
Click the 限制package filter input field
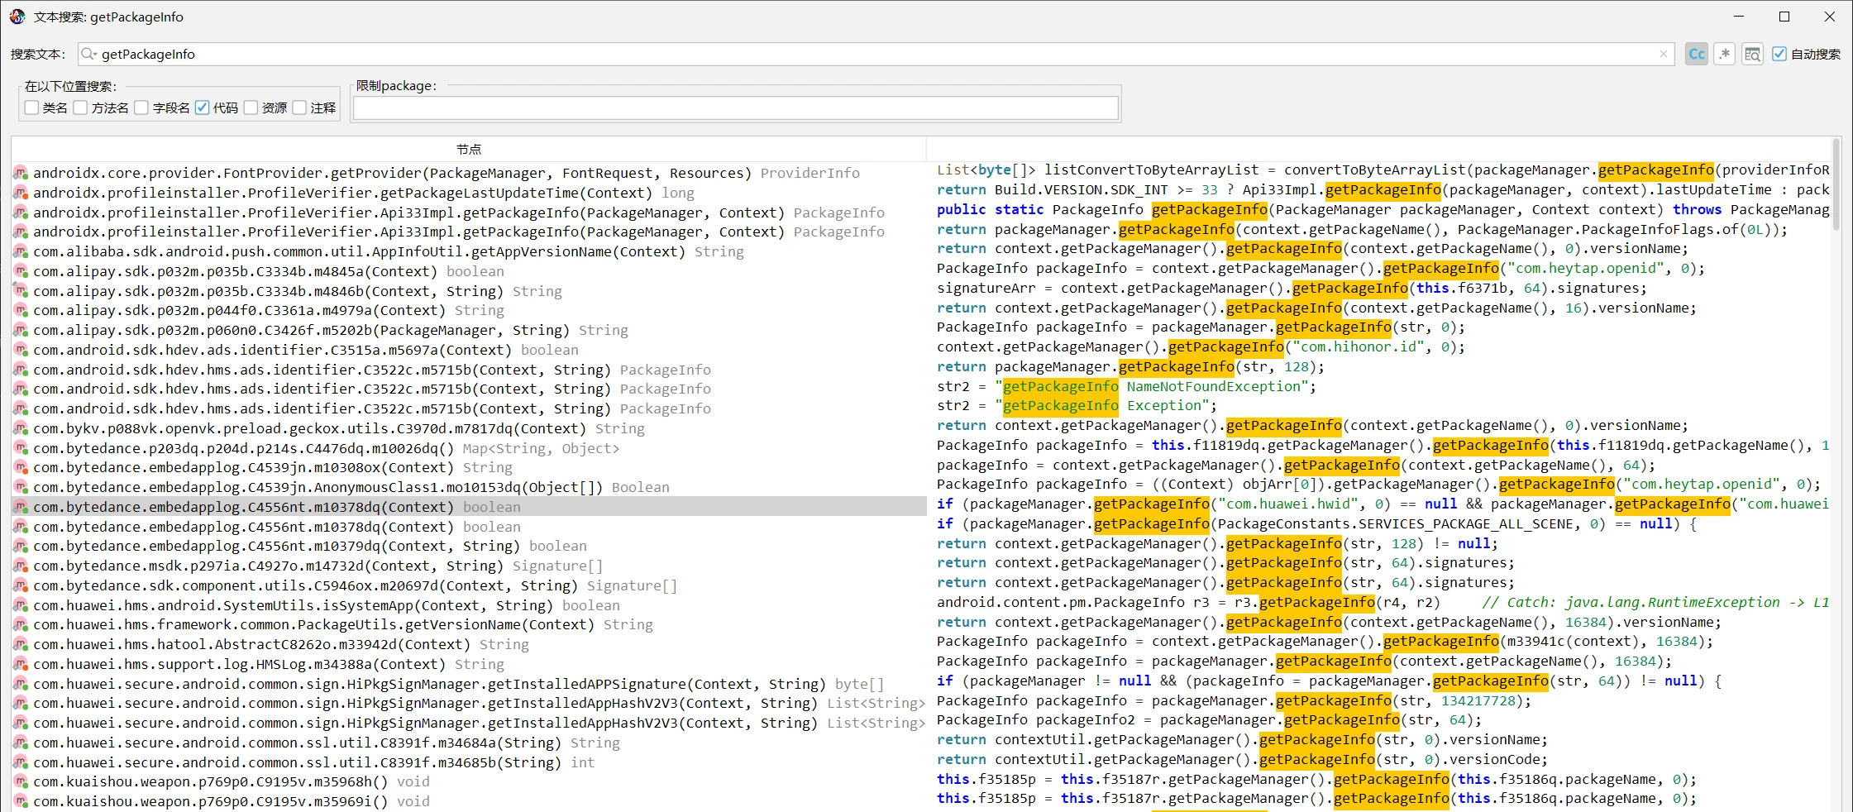pyautogui.click(x=736, y=108)
